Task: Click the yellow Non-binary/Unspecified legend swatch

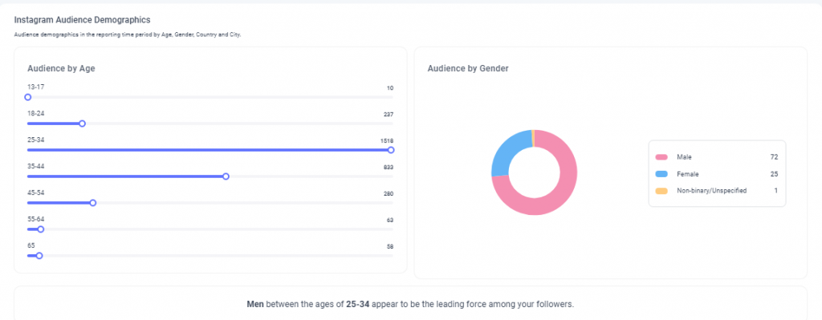Action: tap(661, 191)
